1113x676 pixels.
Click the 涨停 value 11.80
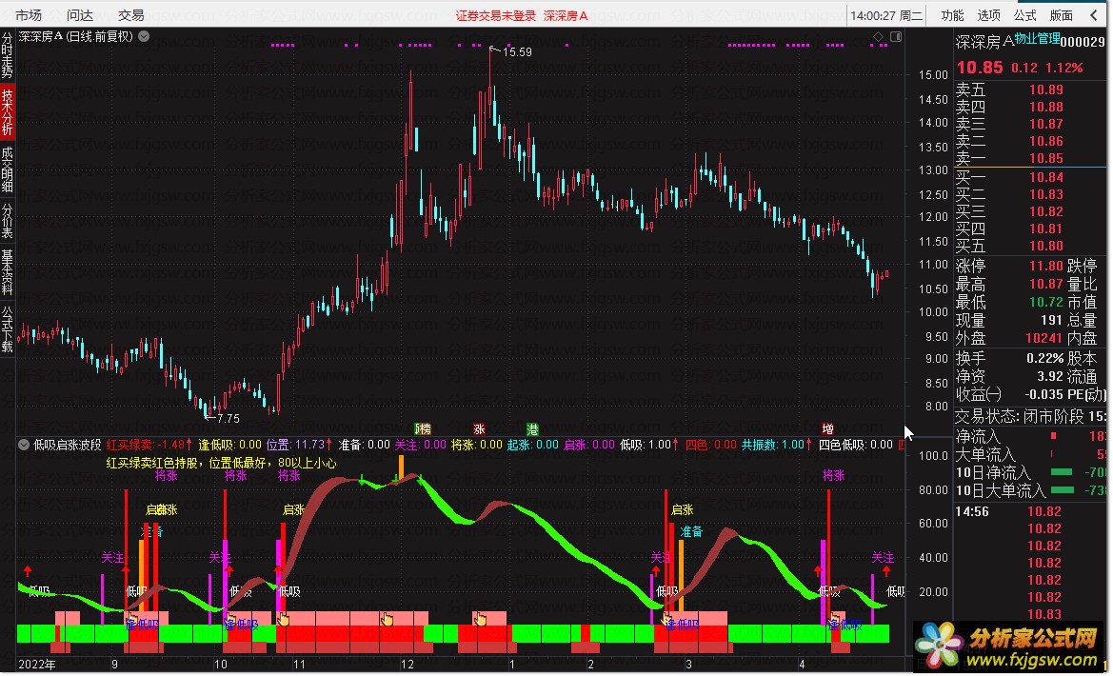click(x=1046, y=266)
